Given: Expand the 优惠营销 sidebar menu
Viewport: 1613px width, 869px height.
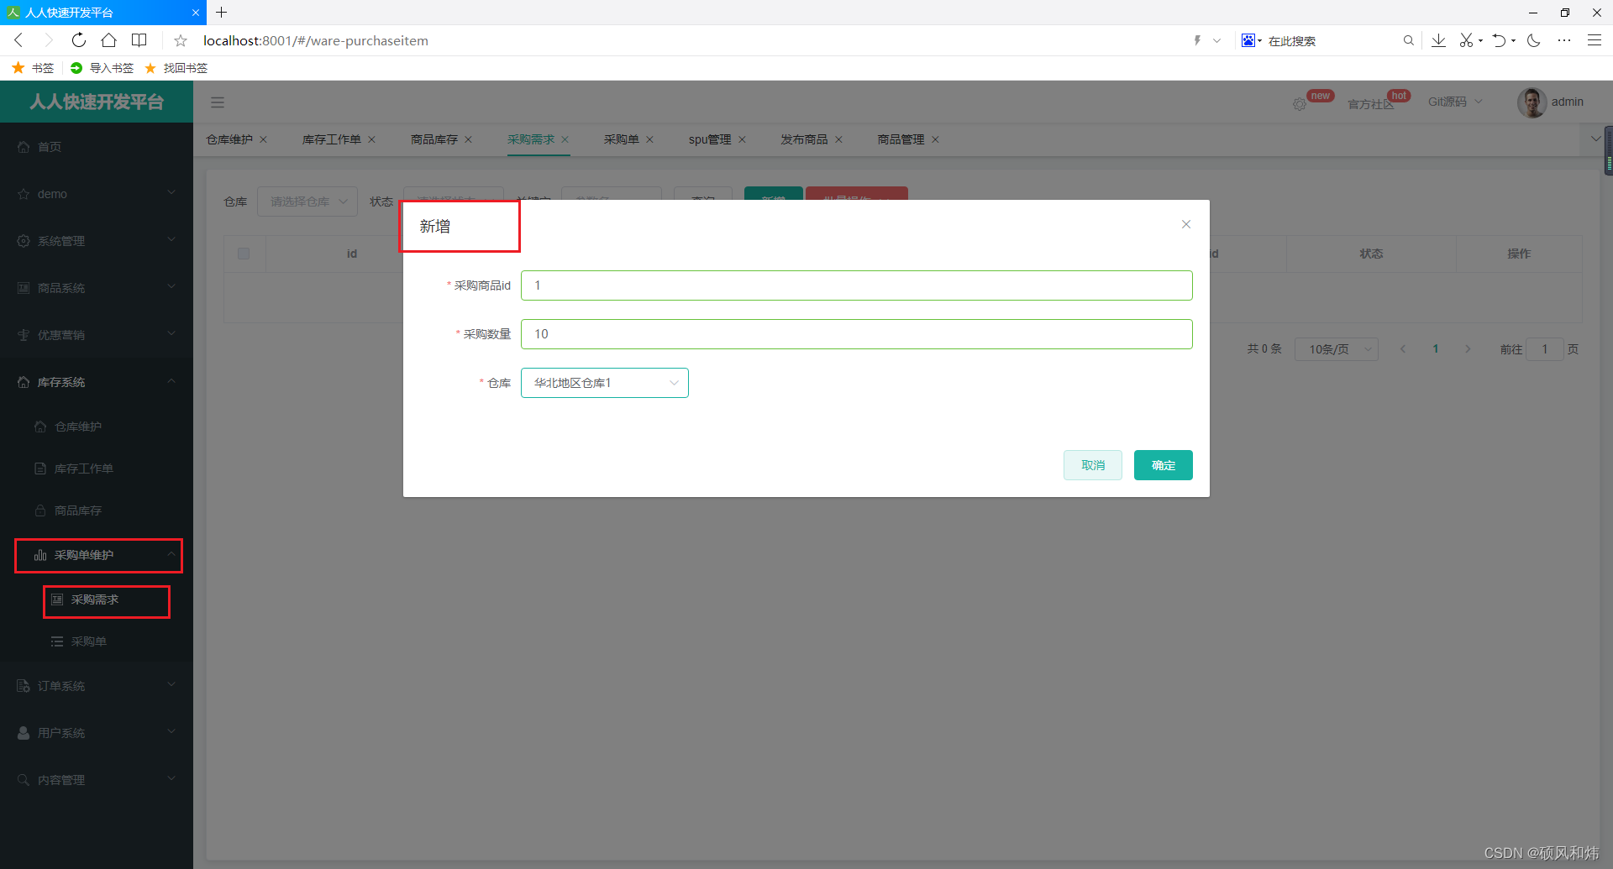Looking at the screenshot, I should (x=97, y=335).
